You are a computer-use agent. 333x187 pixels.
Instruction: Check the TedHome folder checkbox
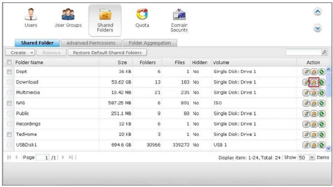click(9, 134)
